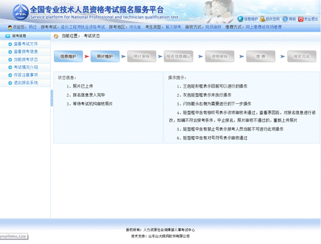The height and width of the screenshot is (244, 321).
Task: Open 考试情况介绍 sidebar link
Action: (x=26, y=67)
